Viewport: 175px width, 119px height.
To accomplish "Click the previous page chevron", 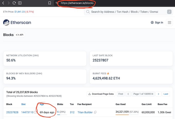I will (x=128, y=94).
